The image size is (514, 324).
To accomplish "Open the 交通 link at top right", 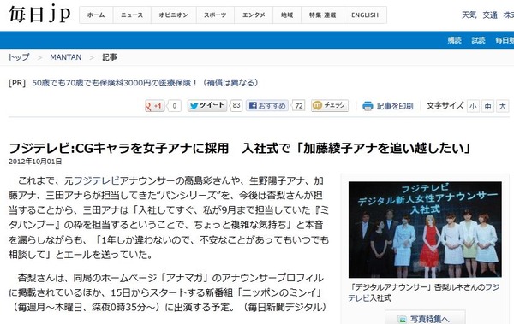I will [490, 15].
